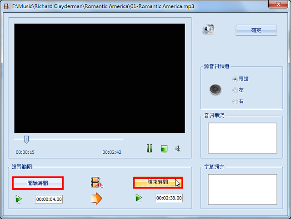Click the orange right arrow icon
This screenshot has height=219, width=291.
[96, 199]
